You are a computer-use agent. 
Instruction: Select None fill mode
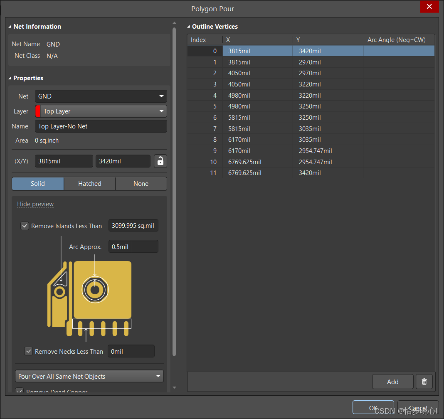(x=141, y=184)
